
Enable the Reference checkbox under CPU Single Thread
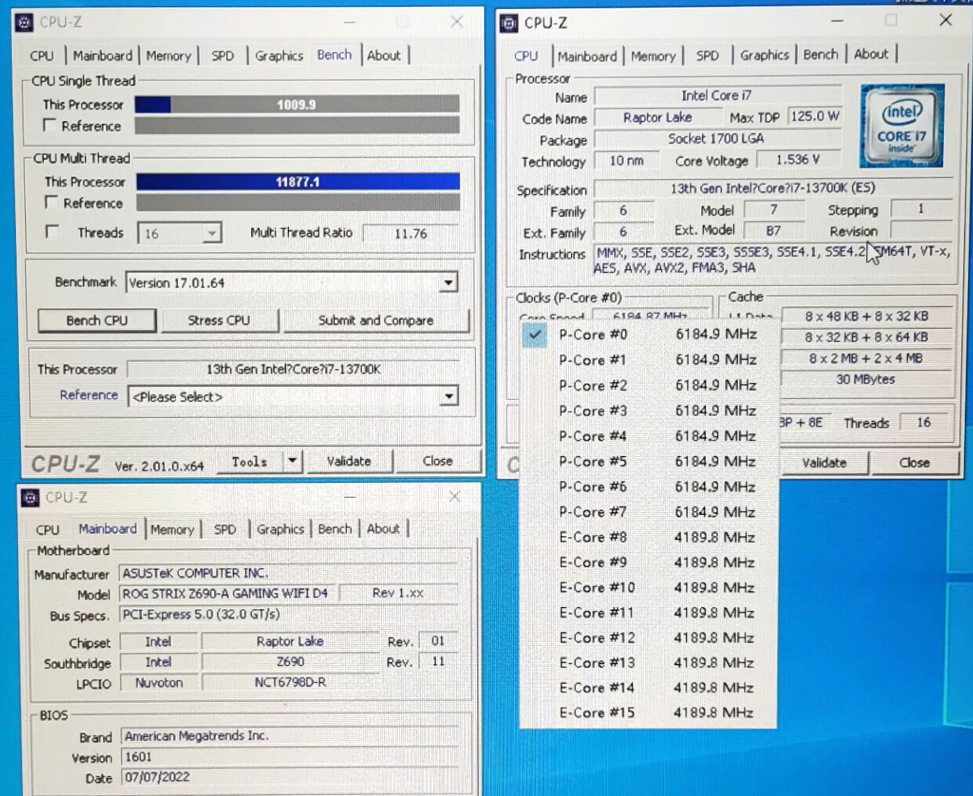pos(50,125)
